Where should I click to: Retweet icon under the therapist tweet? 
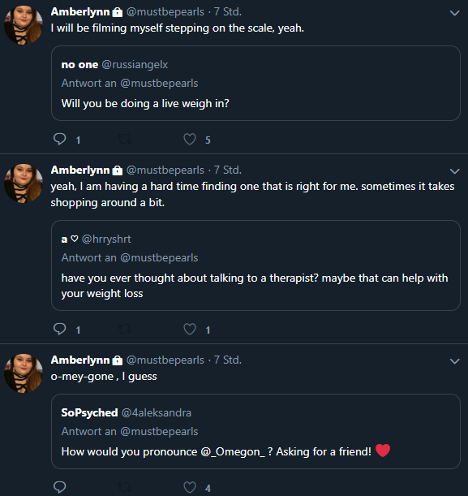coord(125,329)
